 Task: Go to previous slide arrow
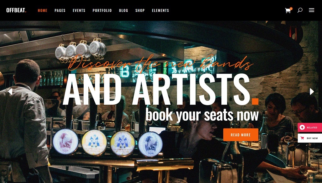tap(10, 91)
